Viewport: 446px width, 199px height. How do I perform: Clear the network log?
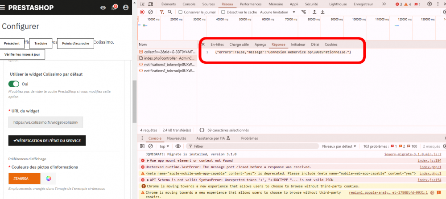tap(151, 12)
